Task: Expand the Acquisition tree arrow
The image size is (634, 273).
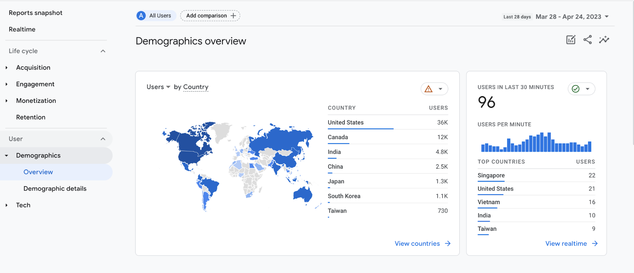Action: click(x=6, y=68)
